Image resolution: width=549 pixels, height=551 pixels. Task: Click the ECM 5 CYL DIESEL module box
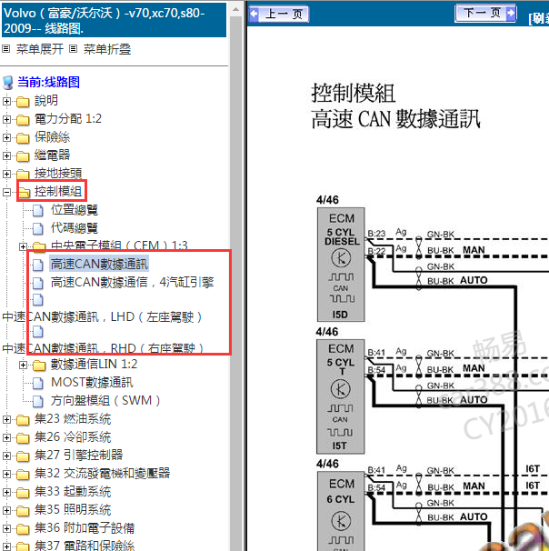(x=341, y=265)
